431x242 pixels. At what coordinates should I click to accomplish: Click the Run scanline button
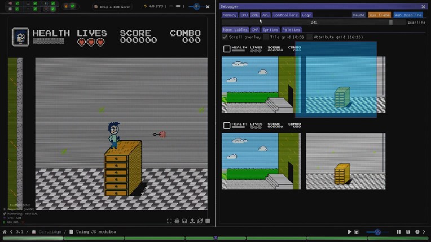(408, 15)
